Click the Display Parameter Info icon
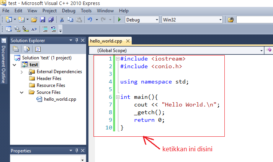The height and width of the screenshot is (162, 273). point(17,29)
